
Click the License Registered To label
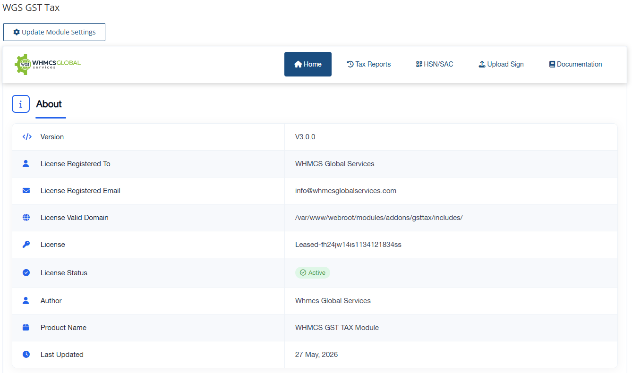[x=76, y=164]
